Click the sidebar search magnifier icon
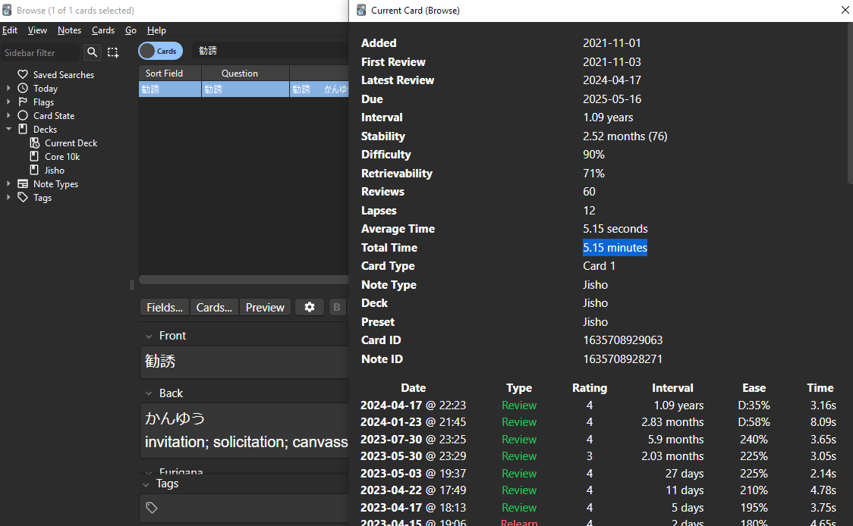Image resolution: width=853 pixels, height=526 pixels. pyautogui.click(x=93, y=52)
